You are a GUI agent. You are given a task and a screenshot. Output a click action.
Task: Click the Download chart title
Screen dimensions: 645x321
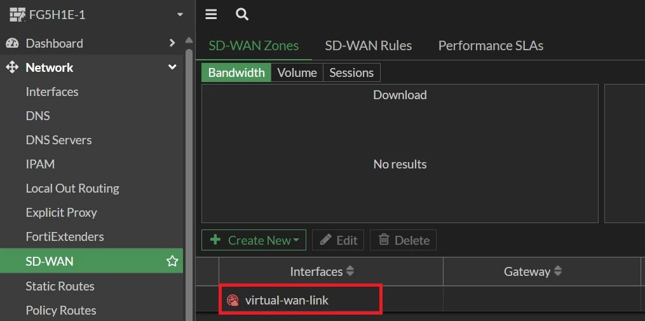coord(400,95)
